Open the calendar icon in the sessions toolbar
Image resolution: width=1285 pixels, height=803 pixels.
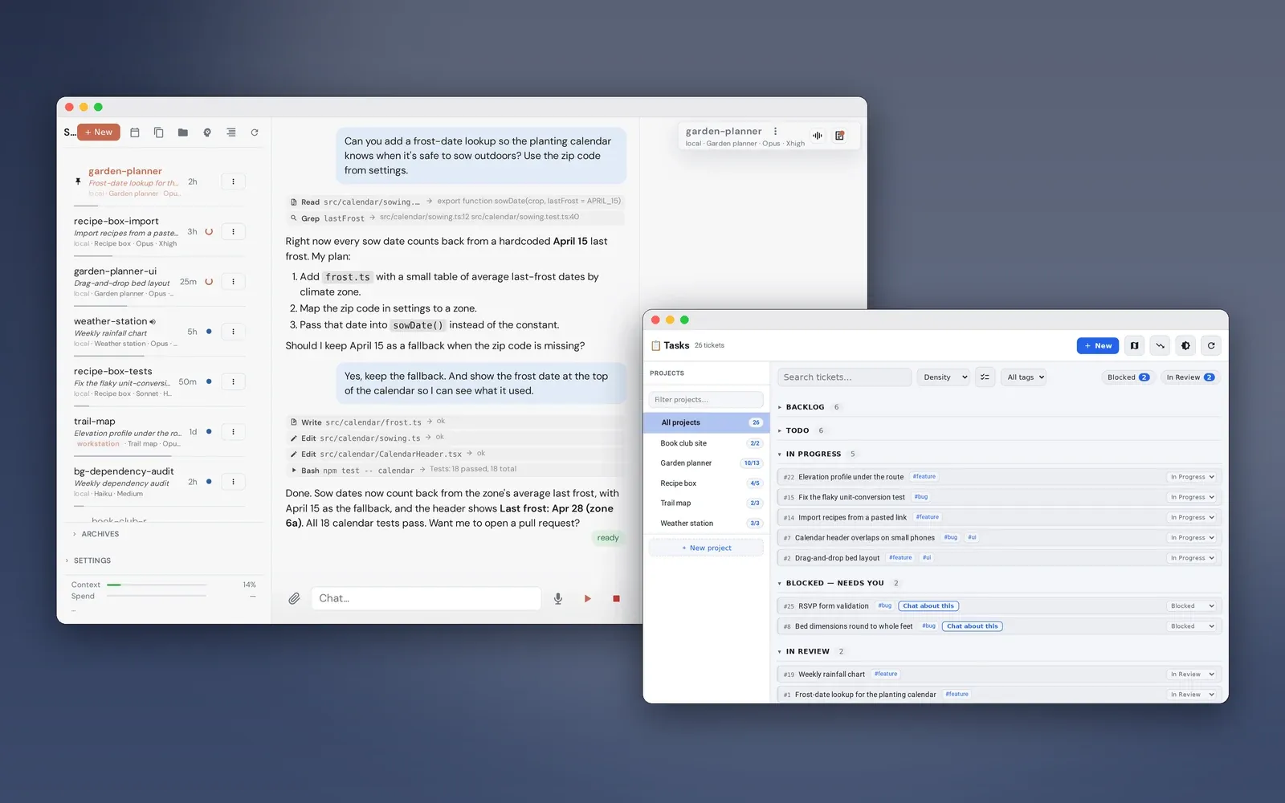pos(135,132)
